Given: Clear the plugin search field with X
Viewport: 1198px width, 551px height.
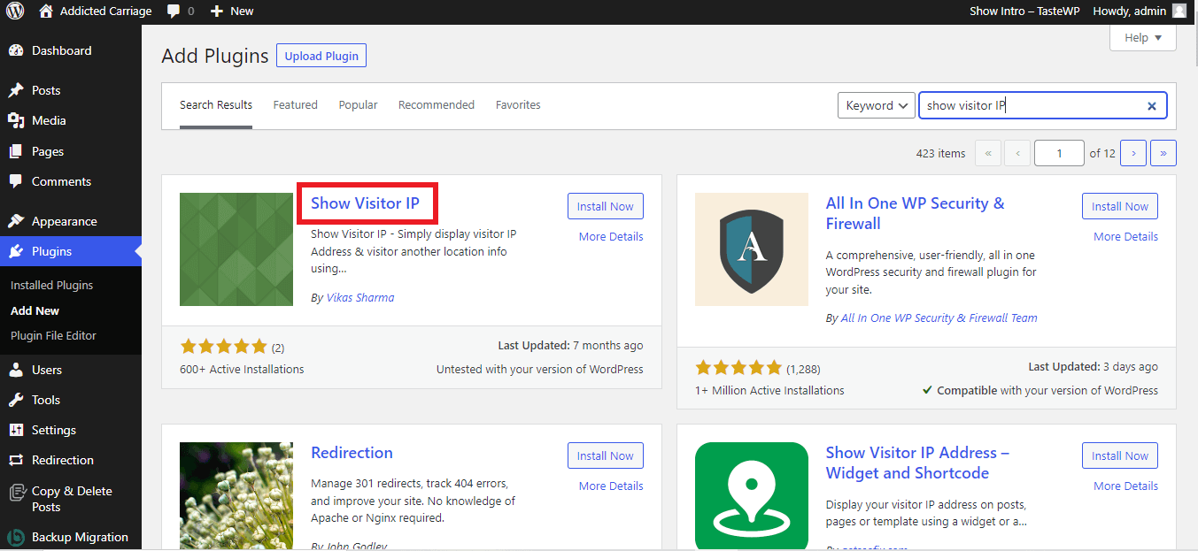Looking at the screenshot, I should click(x=1152, y=106).
